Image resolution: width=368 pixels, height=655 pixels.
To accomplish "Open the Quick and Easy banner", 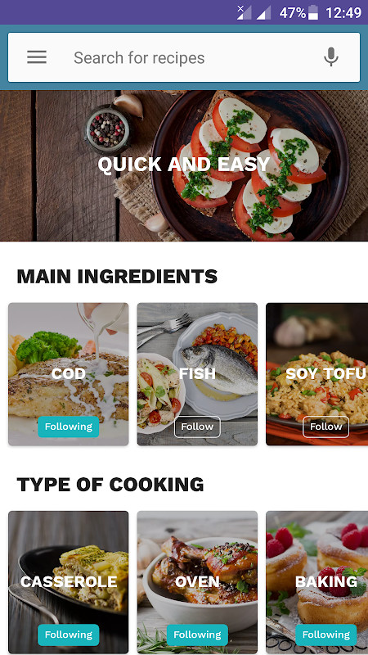I will click(x=184, y=165).
